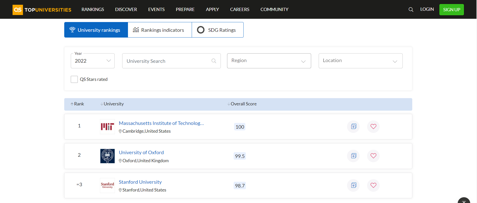Screen dimensions: 477x203
Task: Click the Stanford overall score 98.7
Action: [240, 186]
